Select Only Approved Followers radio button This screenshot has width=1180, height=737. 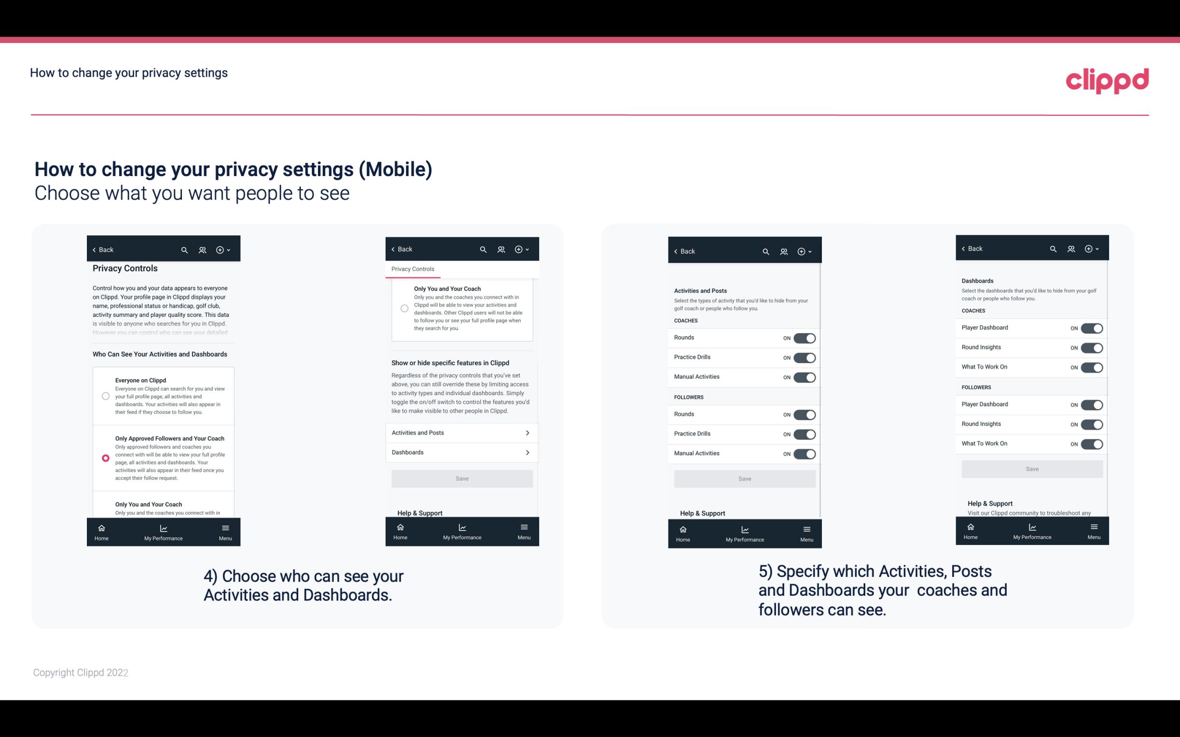pyautogui.click(x=105, y=458)
